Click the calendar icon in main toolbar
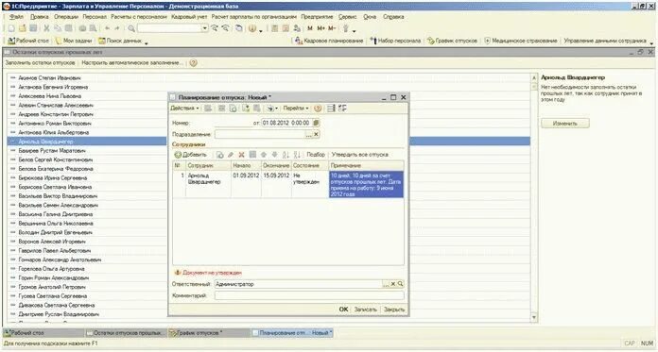Screen dimensions: 658x352 tap(286, 28)
